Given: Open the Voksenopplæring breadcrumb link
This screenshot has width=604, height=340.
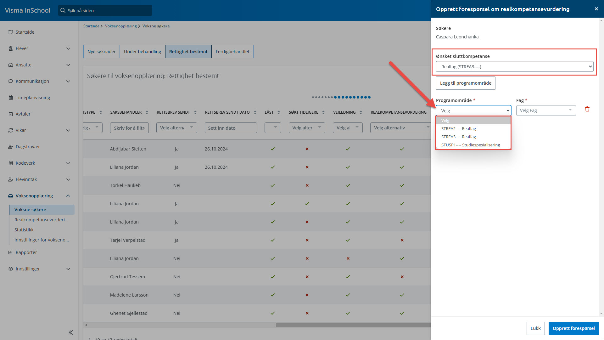Looking at the screenshot, I should point(121,26).
